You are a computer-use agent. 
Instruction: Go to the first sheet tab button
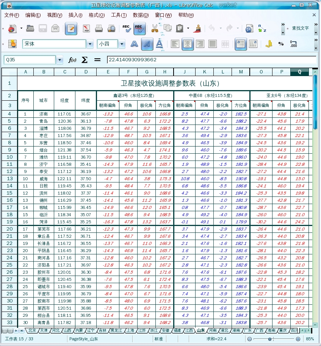tap(5, 330)
